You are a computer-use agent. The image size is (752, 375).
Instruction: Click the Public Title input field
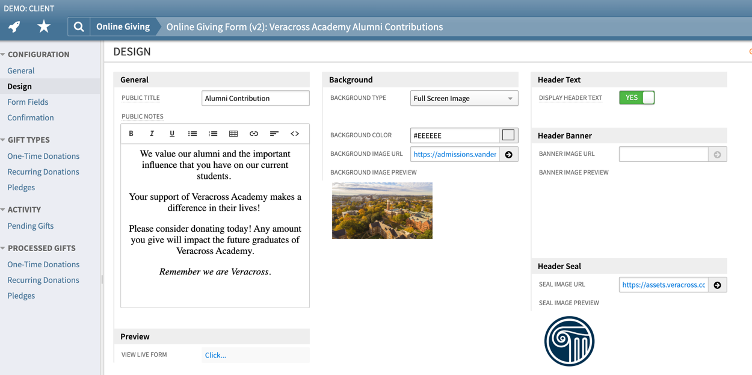(x=255, y=98)
